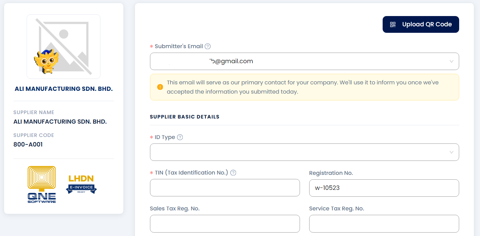
Task: Click the QNE Software logo
Action: tap(42, 184)
